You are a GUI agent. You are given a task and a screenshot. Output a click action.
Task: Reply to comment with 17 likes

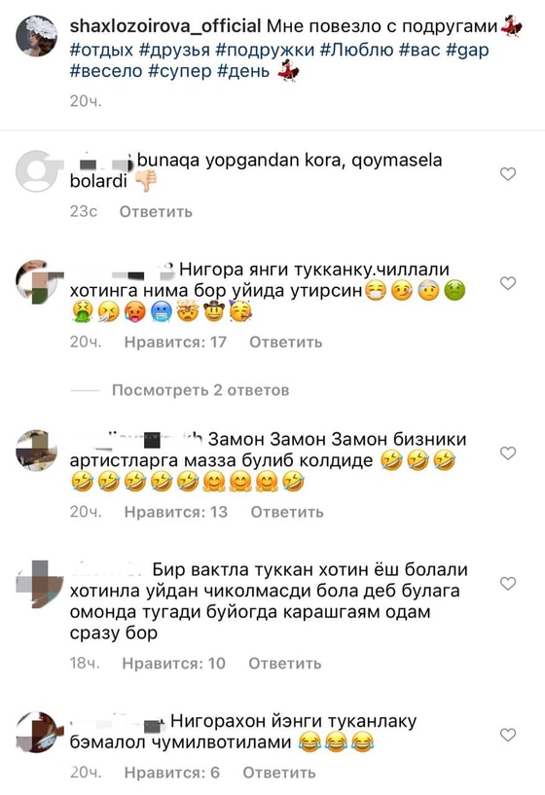click(x=285, y=343)
